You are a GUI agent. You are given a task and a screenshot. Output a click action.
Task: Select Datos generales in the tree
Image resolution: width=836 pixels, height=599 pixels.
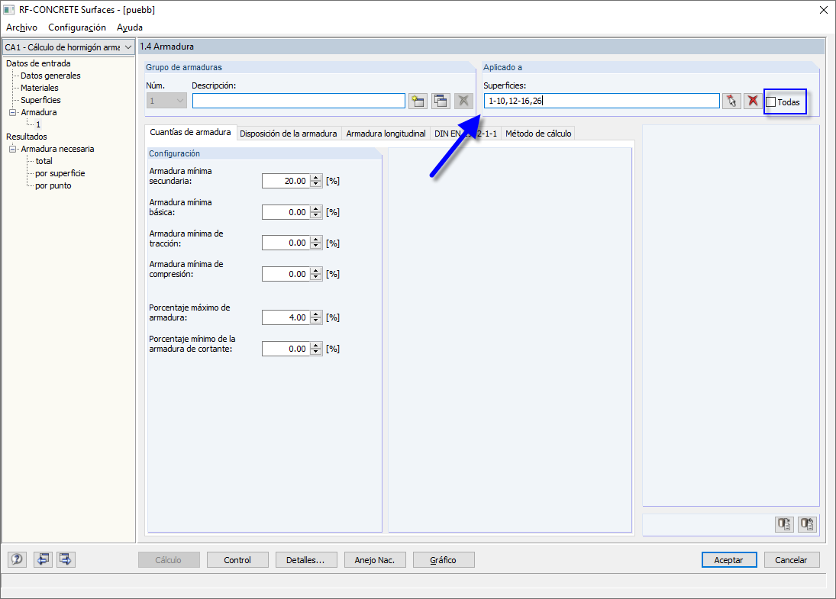50,76
